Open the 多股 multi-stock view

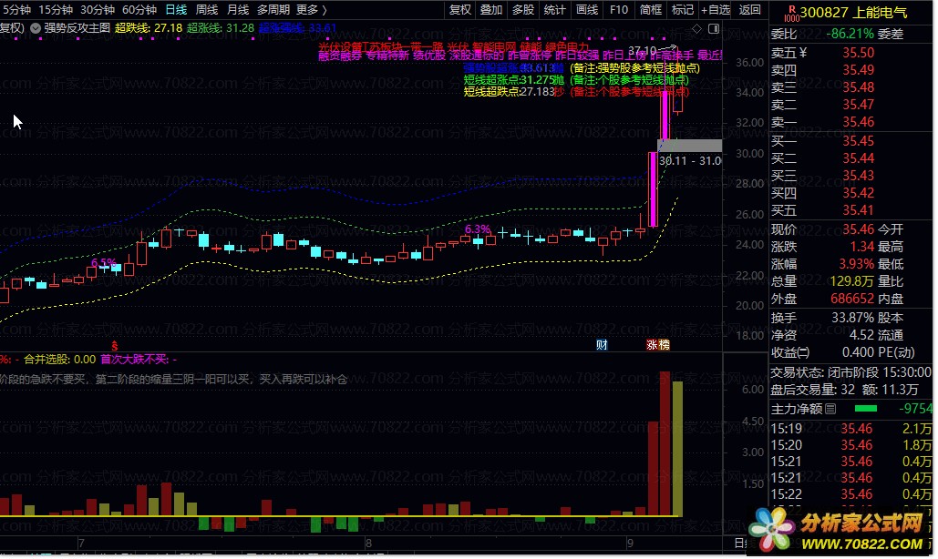523,9
